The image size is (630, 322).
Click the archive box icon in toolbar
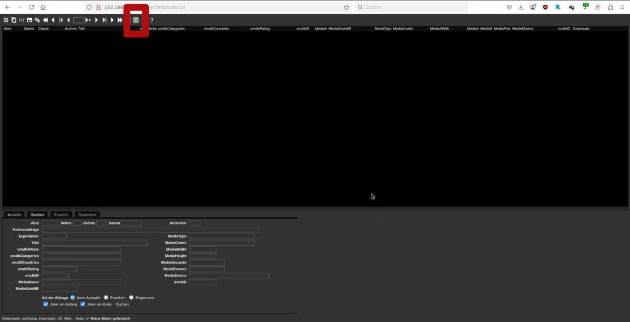click(x=136, y=20)
